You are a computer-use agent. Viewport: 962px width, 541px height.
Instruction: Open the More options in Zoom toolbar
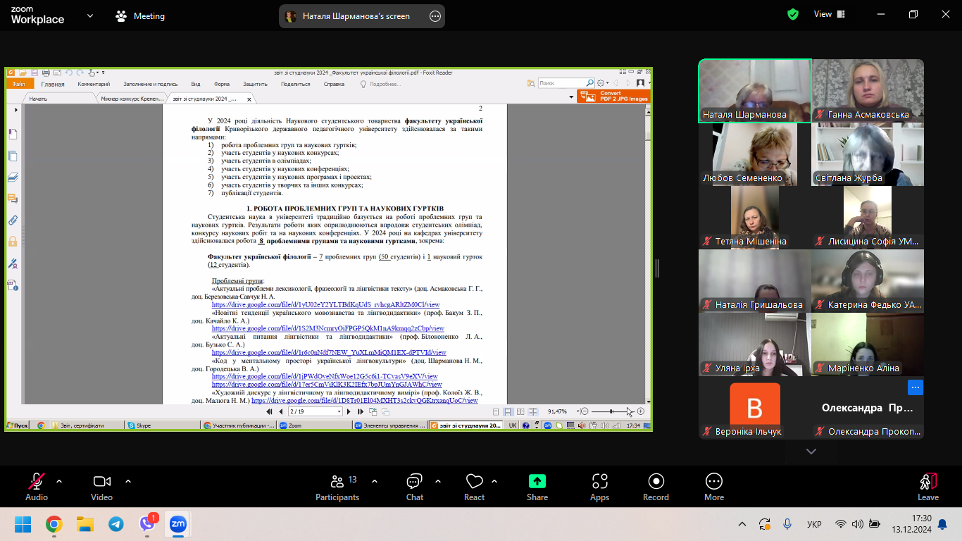pos(714,487)
